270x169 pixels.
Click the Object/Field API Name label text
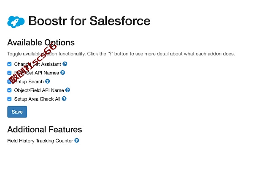pos(39,90)
